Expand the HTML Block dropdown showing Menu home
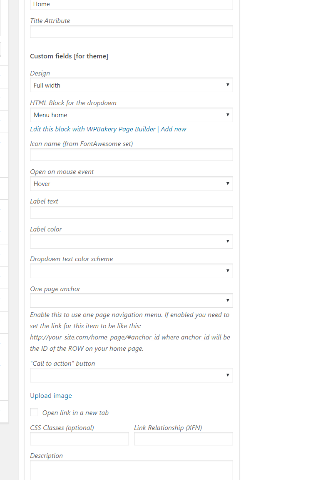 (131, 115)
